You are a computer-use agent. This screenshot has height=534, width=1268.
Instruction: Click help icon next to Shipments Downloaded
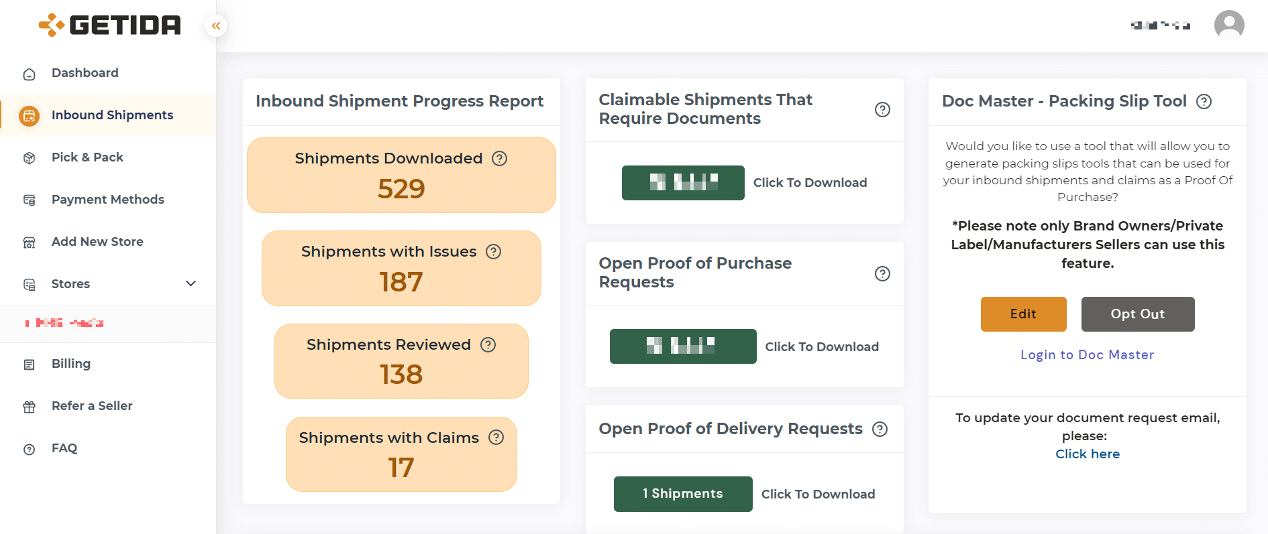(x=500, y=158)
